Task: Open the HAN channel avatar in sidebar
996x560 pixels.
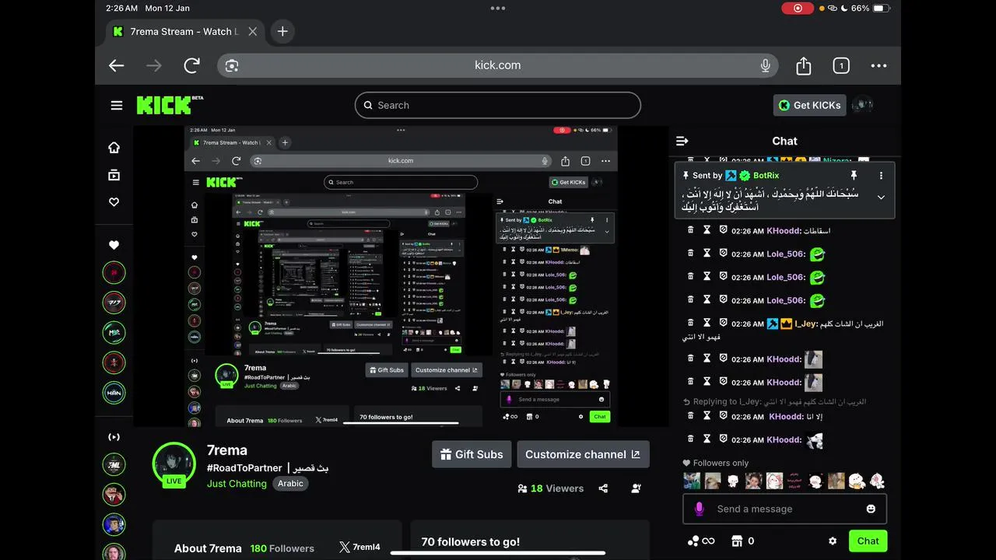Action: pyautogui.click(x=114, y=392)
